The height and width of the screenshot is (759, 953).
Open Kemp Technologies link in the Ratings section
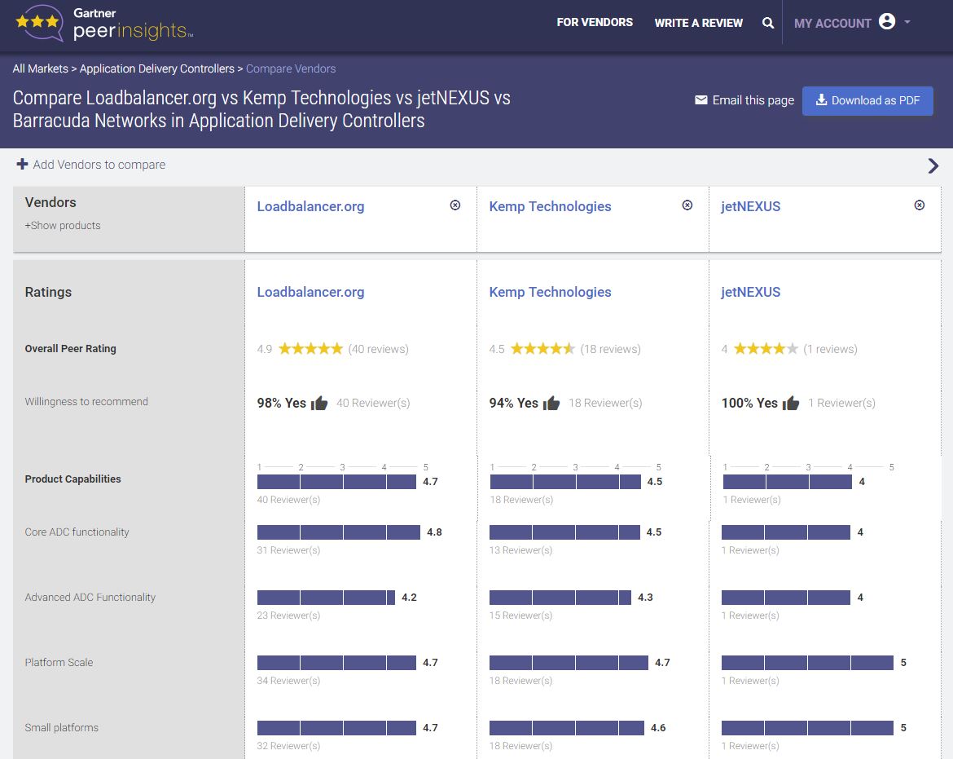(550, 293)
